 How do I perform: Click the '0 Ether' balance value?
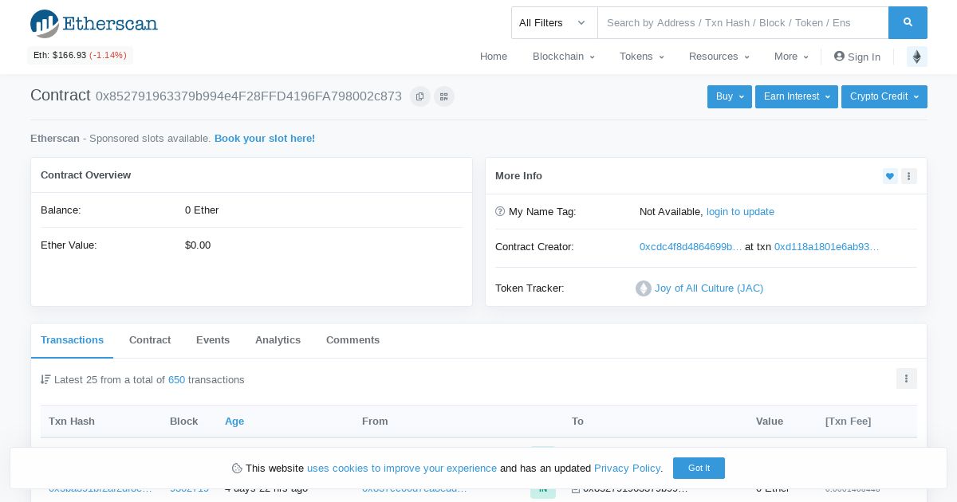pyautogui.click(x=202, y=210)
